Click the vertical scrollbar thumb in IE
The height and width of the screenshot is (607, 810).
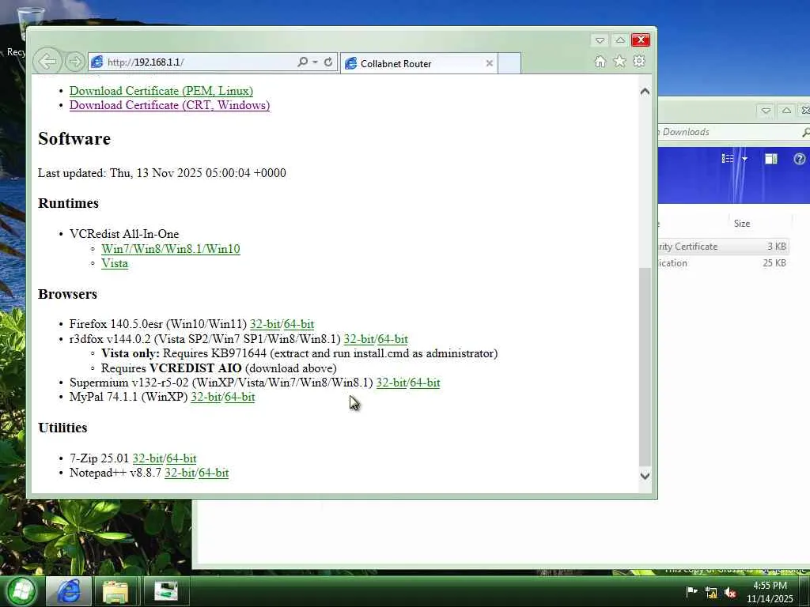(x=645, y=367)
